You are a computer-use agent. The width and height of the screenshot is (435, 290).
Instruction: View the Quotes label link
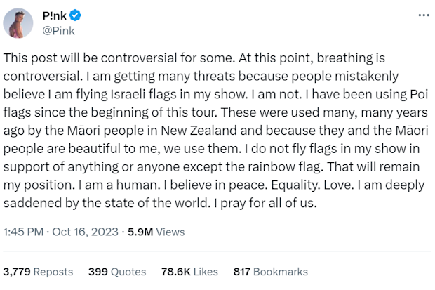(128, 272)
